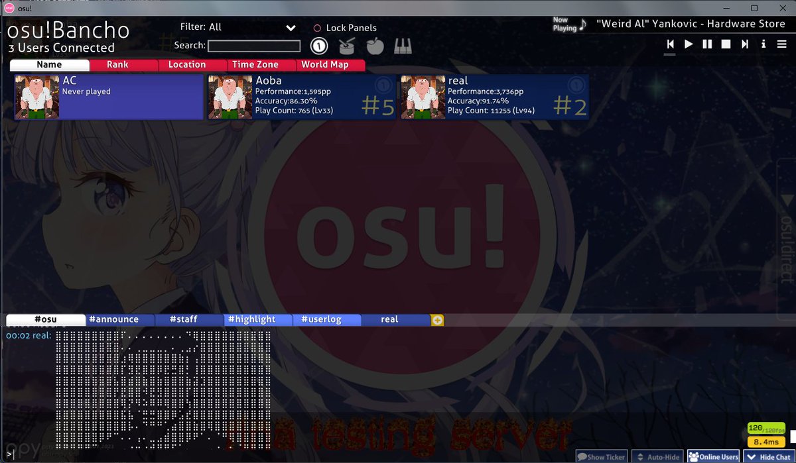The width and height of the screenshot is (796, 463).
Task: Open the #highlight chat tab
Action: tap(251, 319)
